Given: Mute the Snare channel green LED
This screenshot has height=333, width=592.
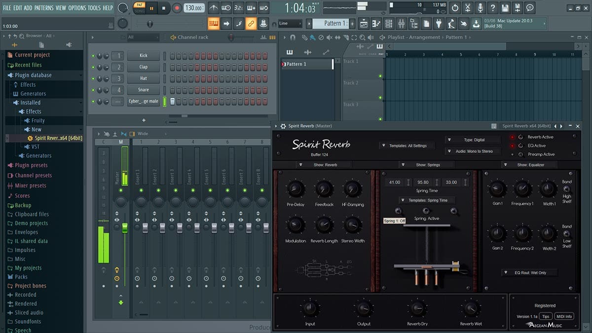Looking at the screenshot, I should (93, 90).
